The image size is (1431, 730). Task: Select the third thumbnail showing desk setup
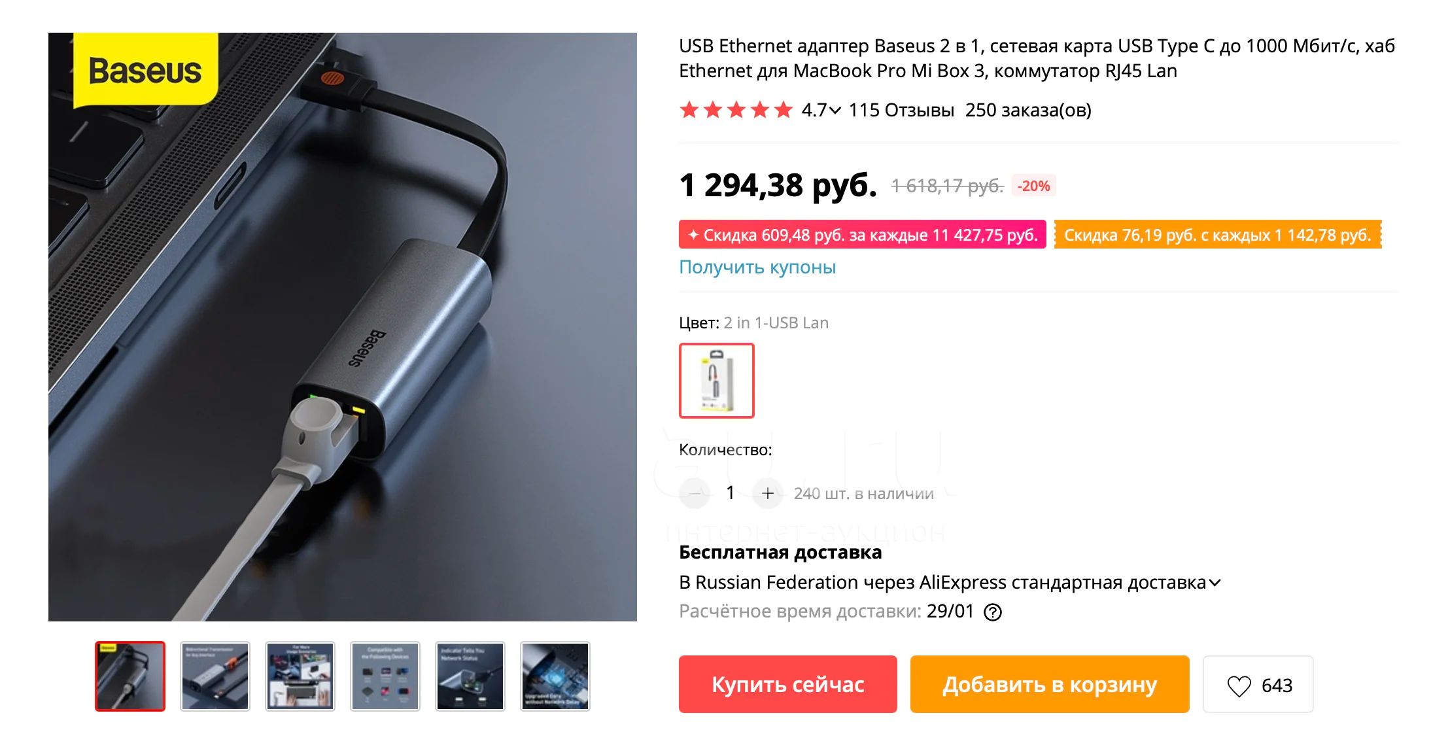(x=300, y=676)
